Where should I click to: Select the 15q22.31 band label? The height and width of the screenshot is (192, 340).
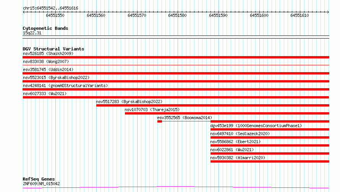pyautogui.click(x=32, y=33)
